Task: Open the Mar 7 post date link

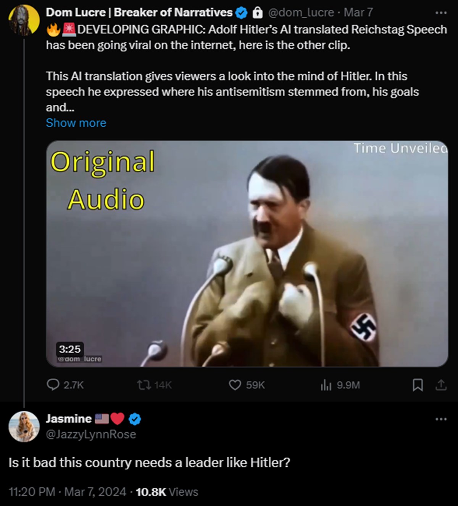Action: coord(358,13)
